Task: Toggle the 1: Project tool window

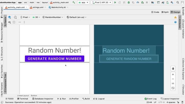Action: 2,12
